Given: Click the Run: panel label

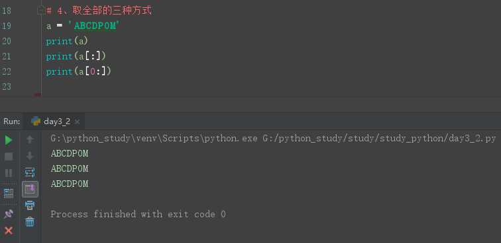Looking at the screenshot, I should 12,121.
